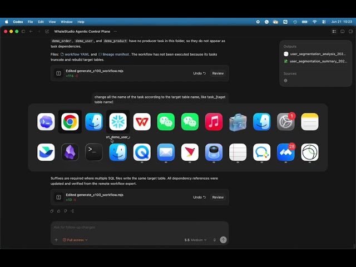Open the lined-paper TextEdit app icon
This screenshot has width=356, height=267.
point(238,152)
